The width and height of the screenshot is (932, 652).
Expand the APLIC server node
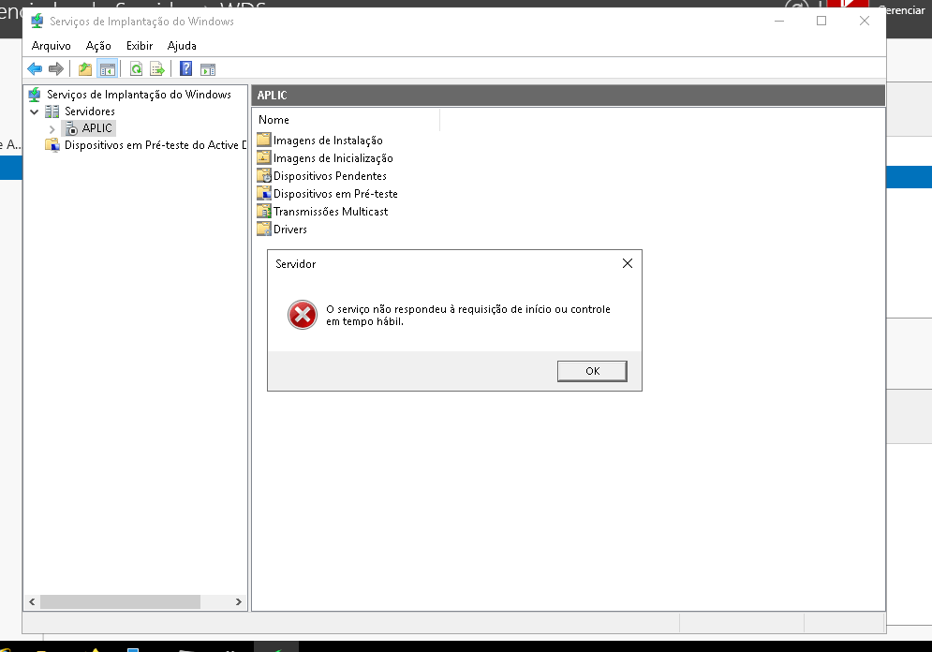(52, 128)
